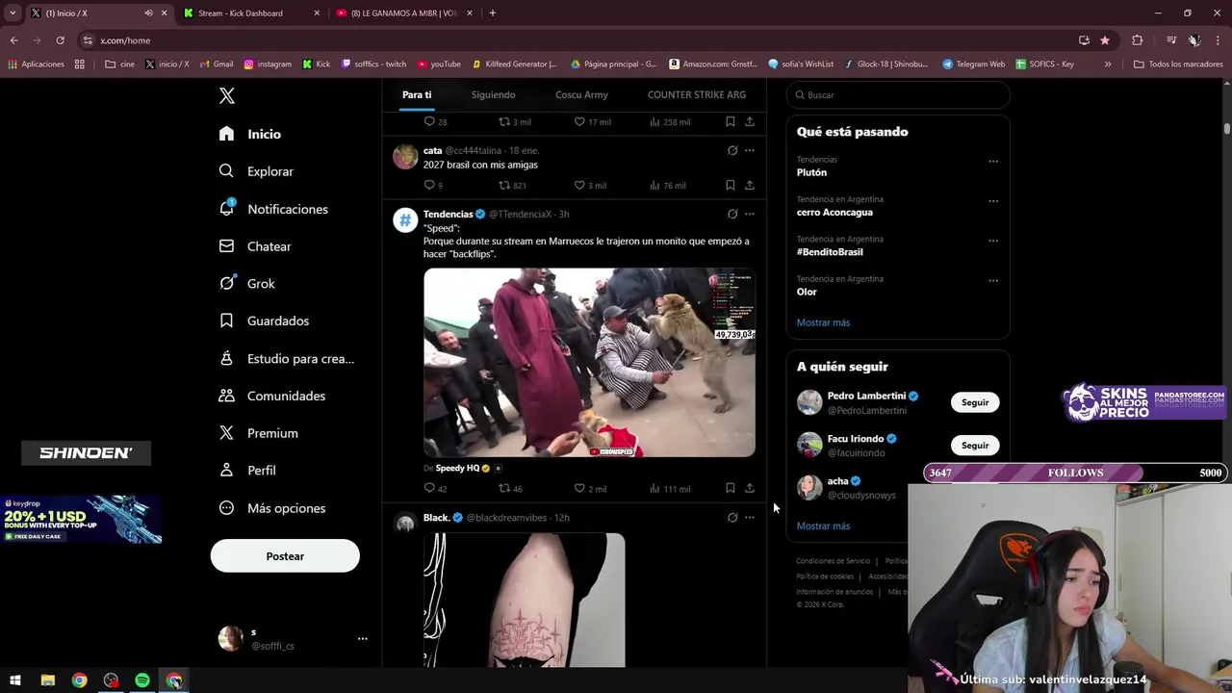Select the Para ti tab
Image resolution: width=1232 pixels, height=693 pixels.
tap(417, 95)
